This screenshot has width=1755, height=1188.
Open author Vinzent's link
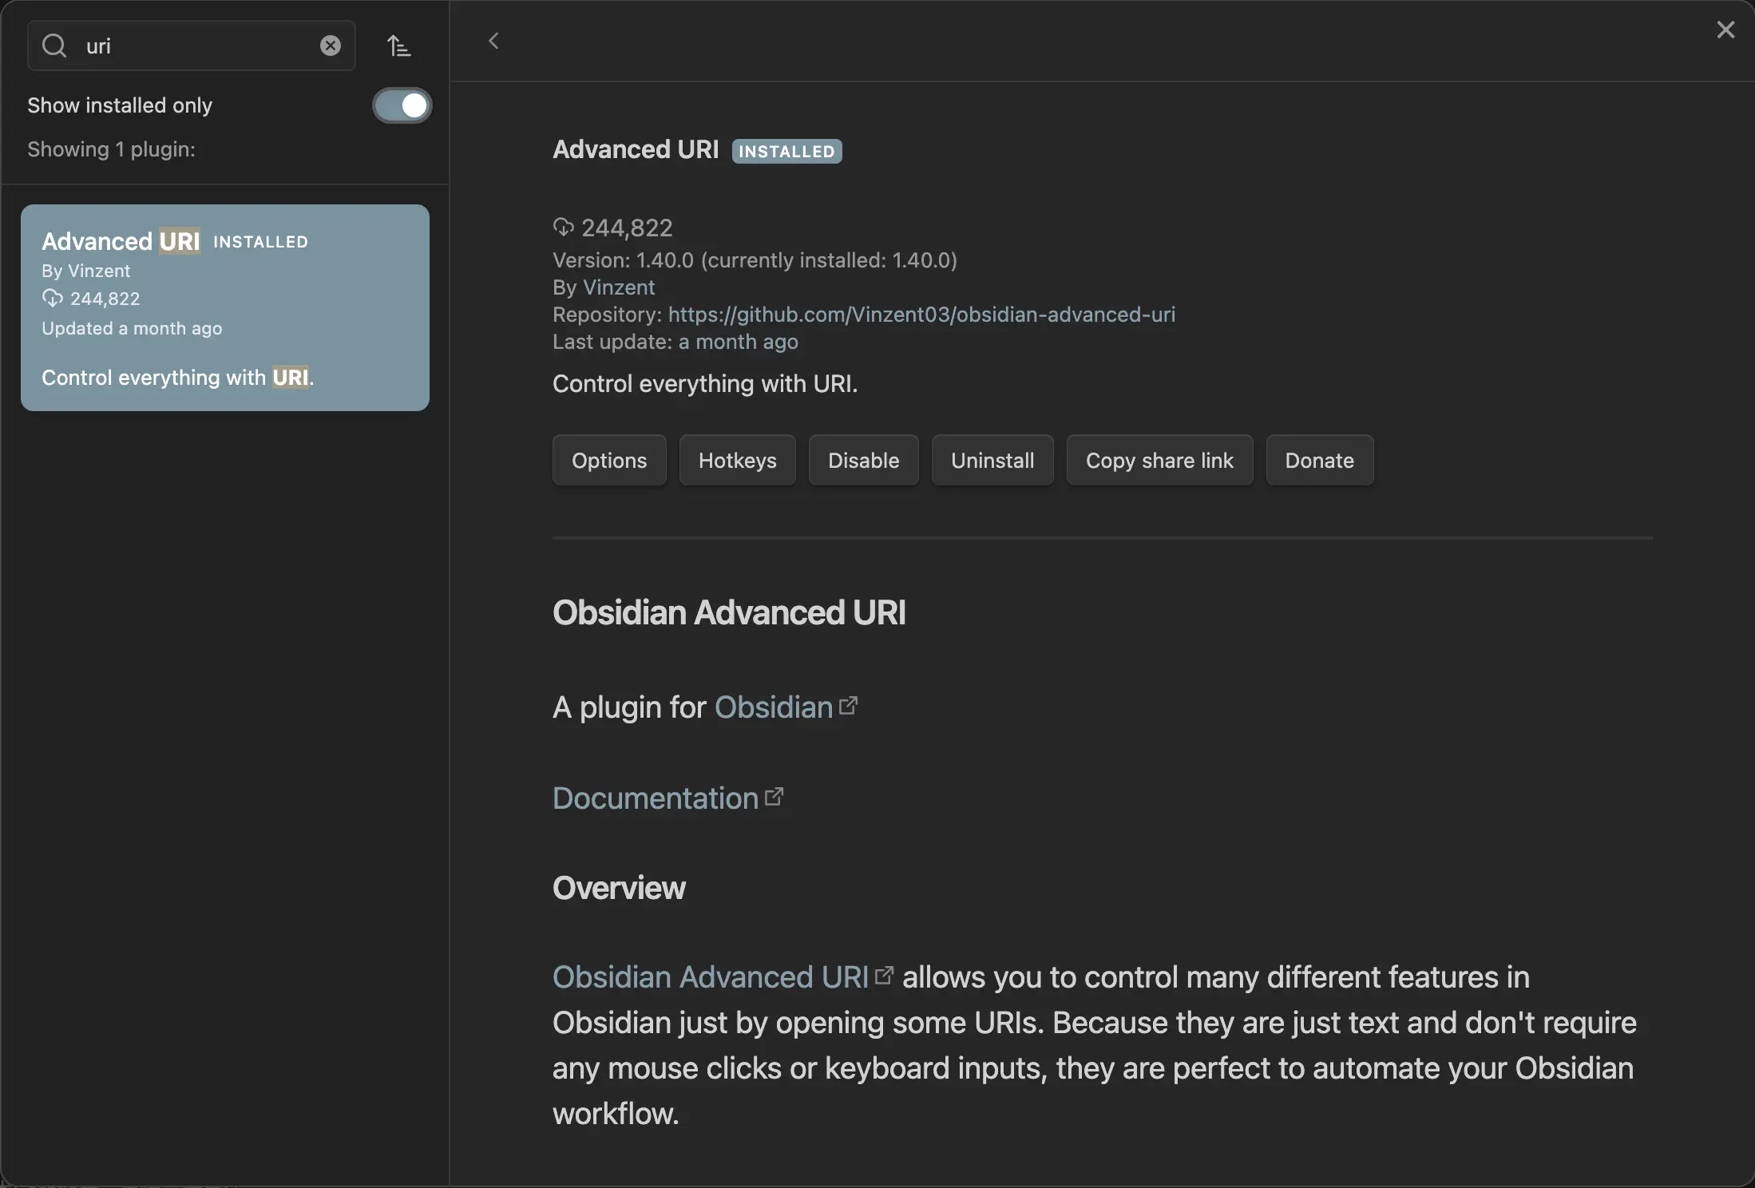click(619, 287)
